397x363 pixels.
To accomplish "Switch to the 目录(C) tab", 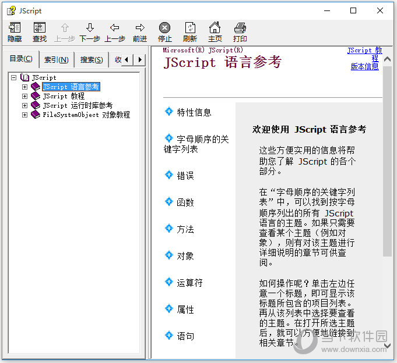I will pyautogui.click(x=21, y=59).
